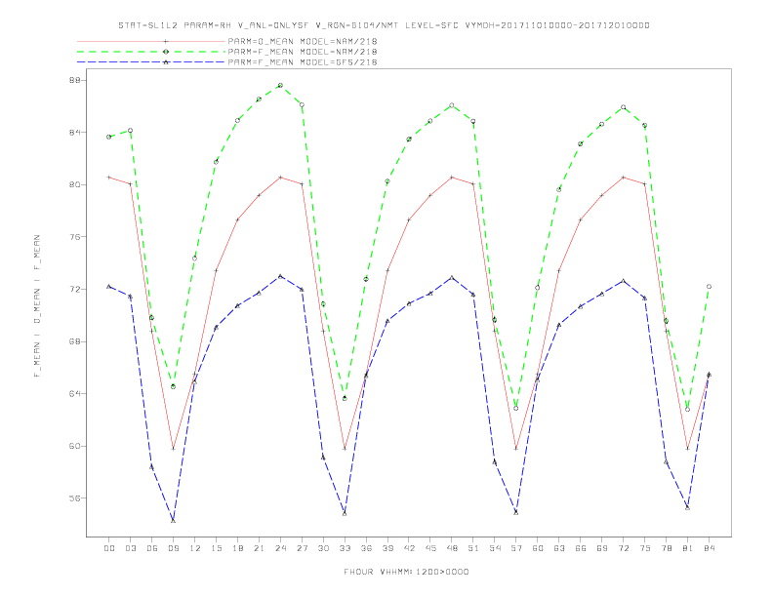
Task: Click the chart title starting STAT=SLIL2
Action: (384, 25)
